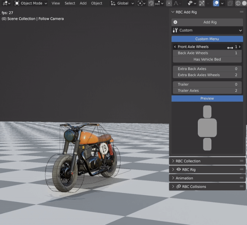Viewport: 247px width, 225px height.
Task: Open the Global transform orientation dropdown
Action: [122, 3]
